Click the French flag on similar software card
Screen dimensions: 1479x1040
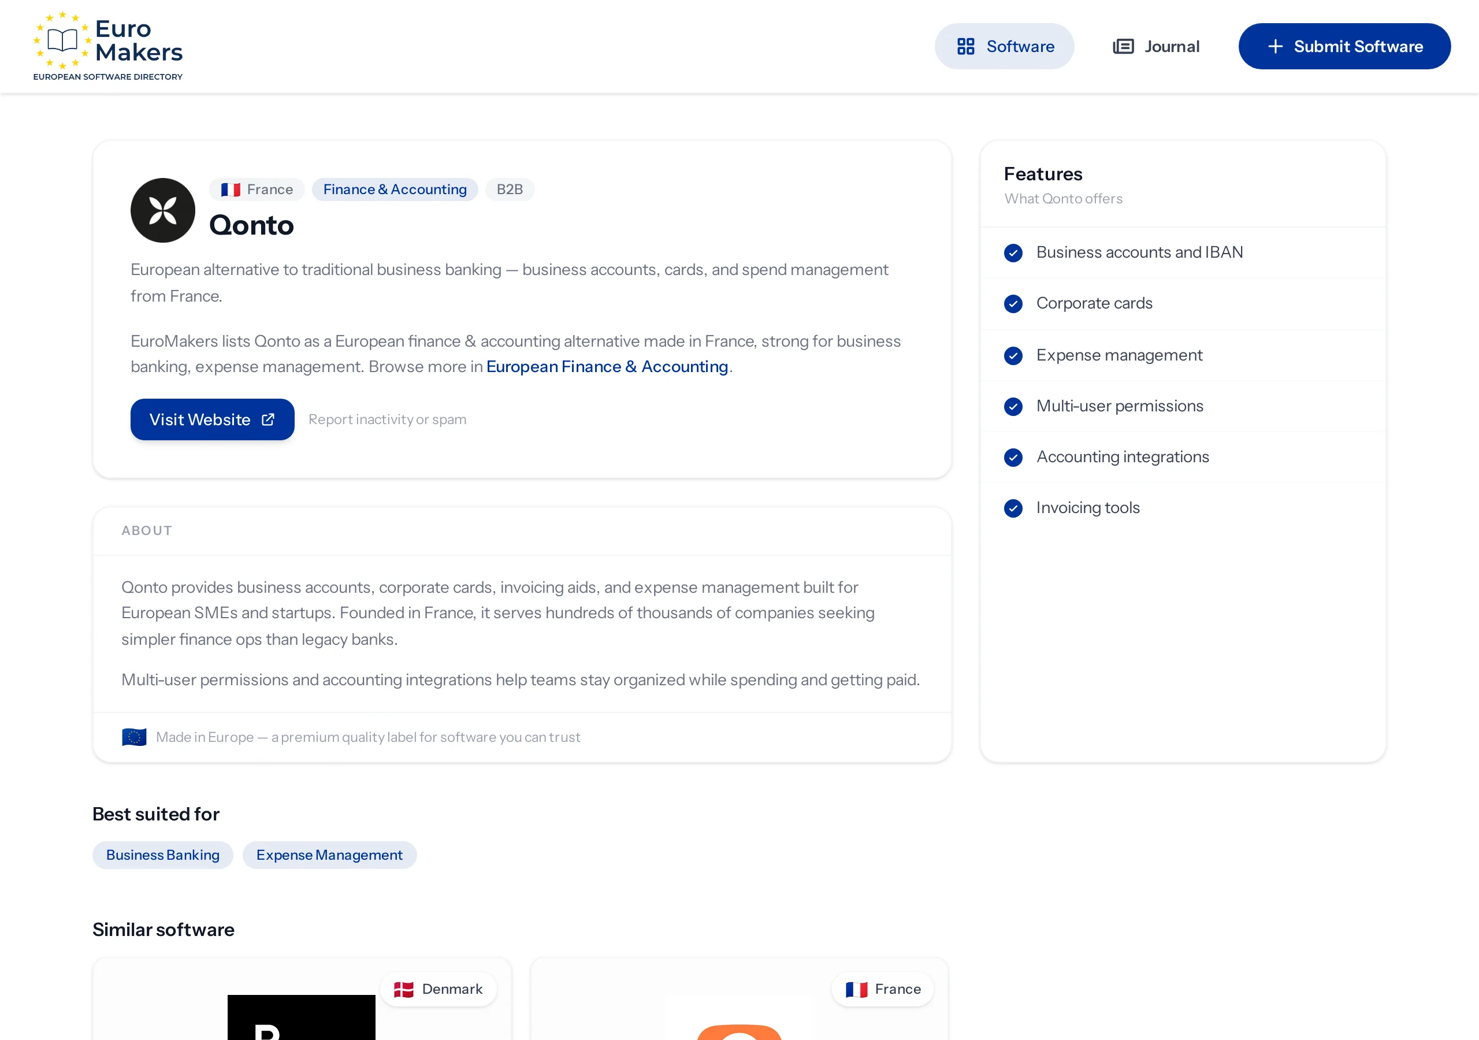click(x=856, y=989)
